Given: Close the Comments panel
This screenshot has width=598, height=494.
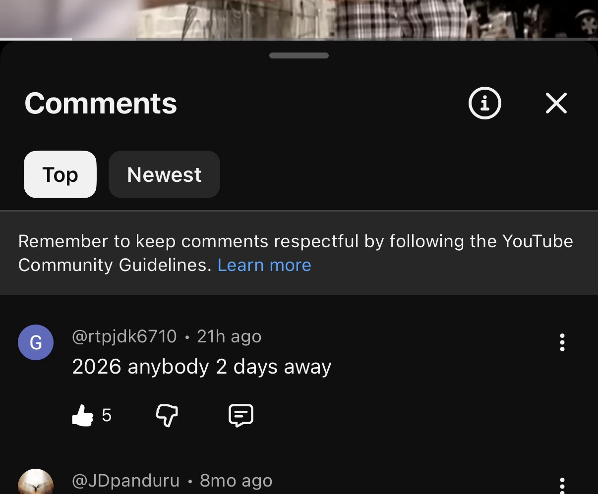Looking at the screenshot, I should [556, 103].
